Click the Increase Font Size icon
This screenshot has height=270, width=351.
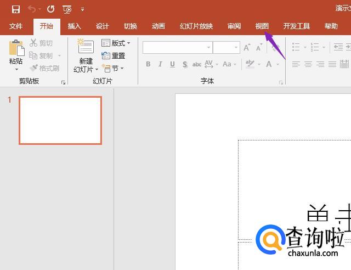tap(247, 48)
